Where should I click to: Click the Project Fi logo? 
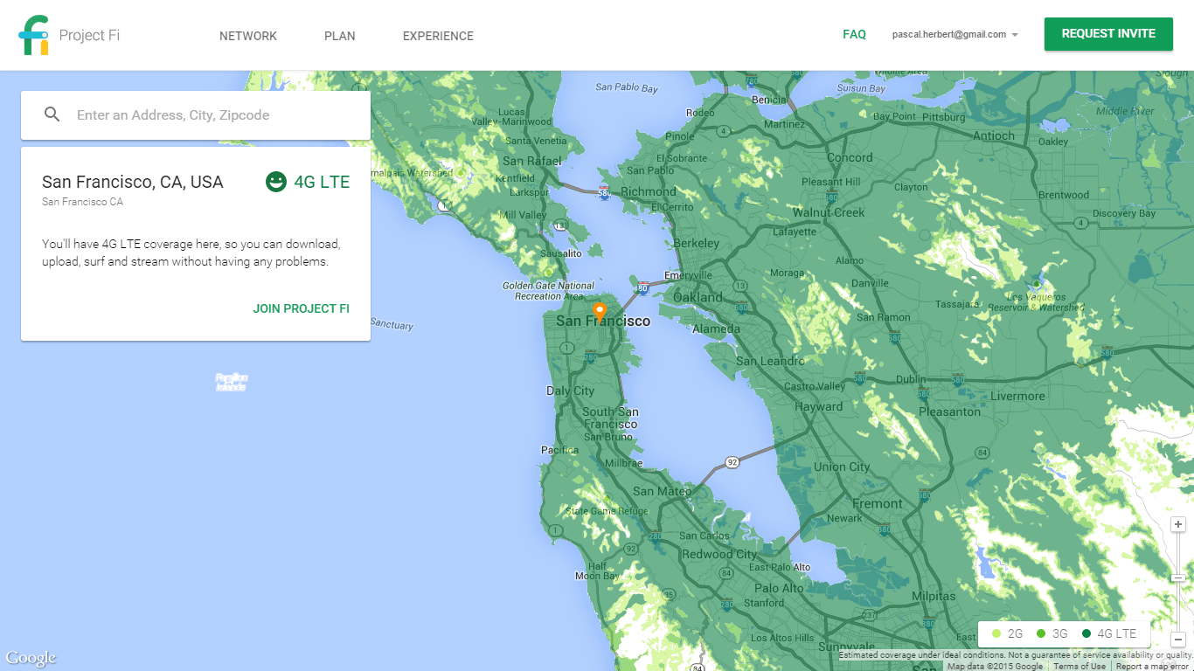coord(35,35)
